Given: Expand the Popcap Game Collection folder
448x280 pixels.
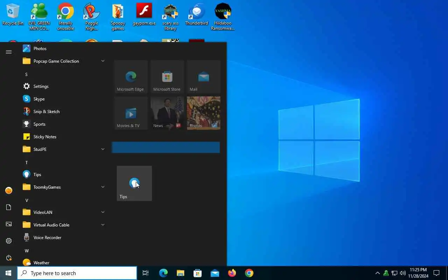Looking at the screenshot, I should tap(103, 61).
